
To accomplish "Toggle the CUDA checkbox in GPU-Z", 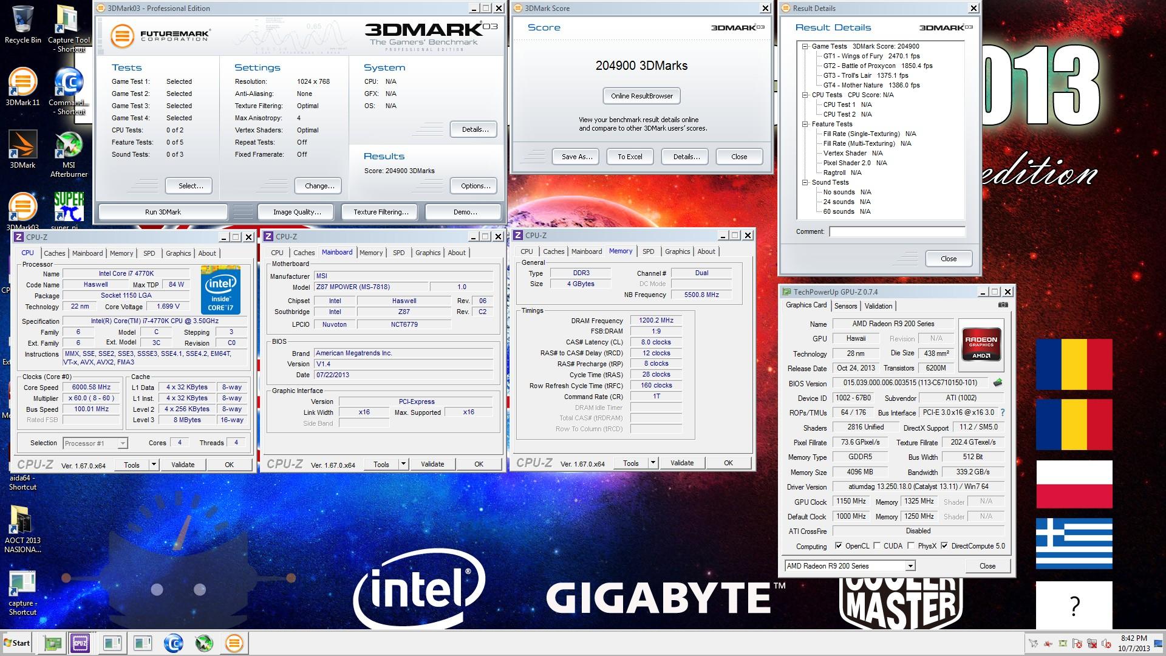I will point(876,545).
